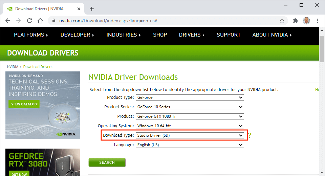The image size is (325, 176).
Task: Click the green SEARCH button
Action: (107, 162)
